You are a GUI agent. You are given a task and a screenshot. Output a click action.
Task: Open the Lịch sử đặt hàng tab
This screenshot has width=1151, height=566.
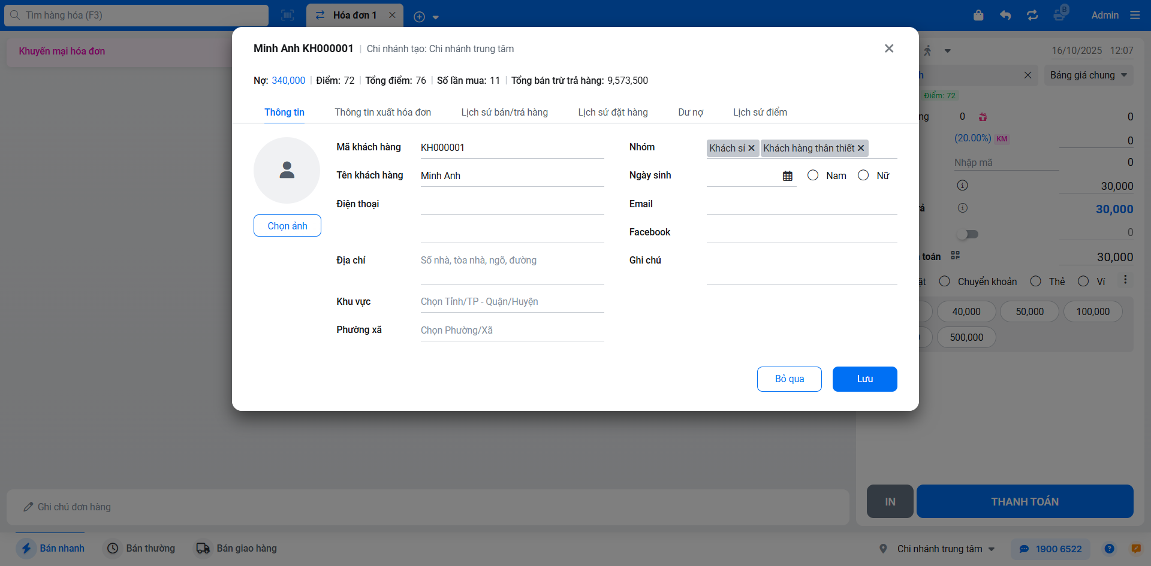(613, 112)
